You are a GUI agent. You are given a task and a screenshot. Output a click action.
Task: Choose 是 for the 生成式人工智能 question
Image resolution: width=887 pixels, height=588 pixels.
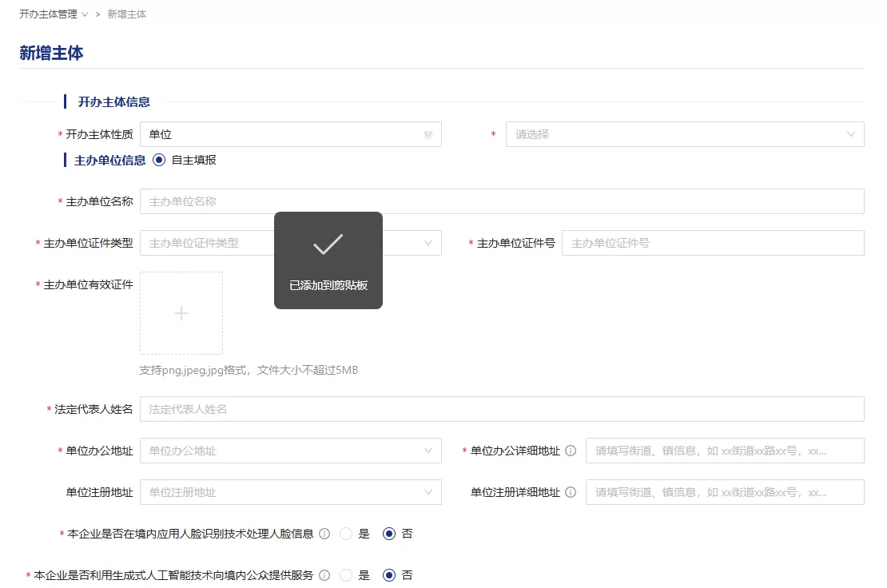click(x=344, y=574)
